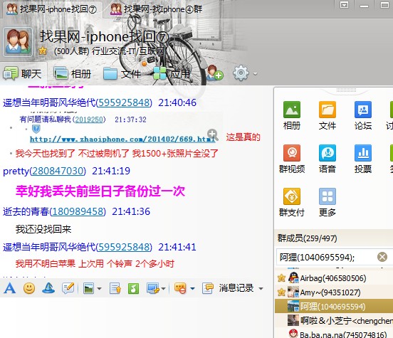Click the blue wizard hat magic emoticon icon

click(x=48, y=288)
